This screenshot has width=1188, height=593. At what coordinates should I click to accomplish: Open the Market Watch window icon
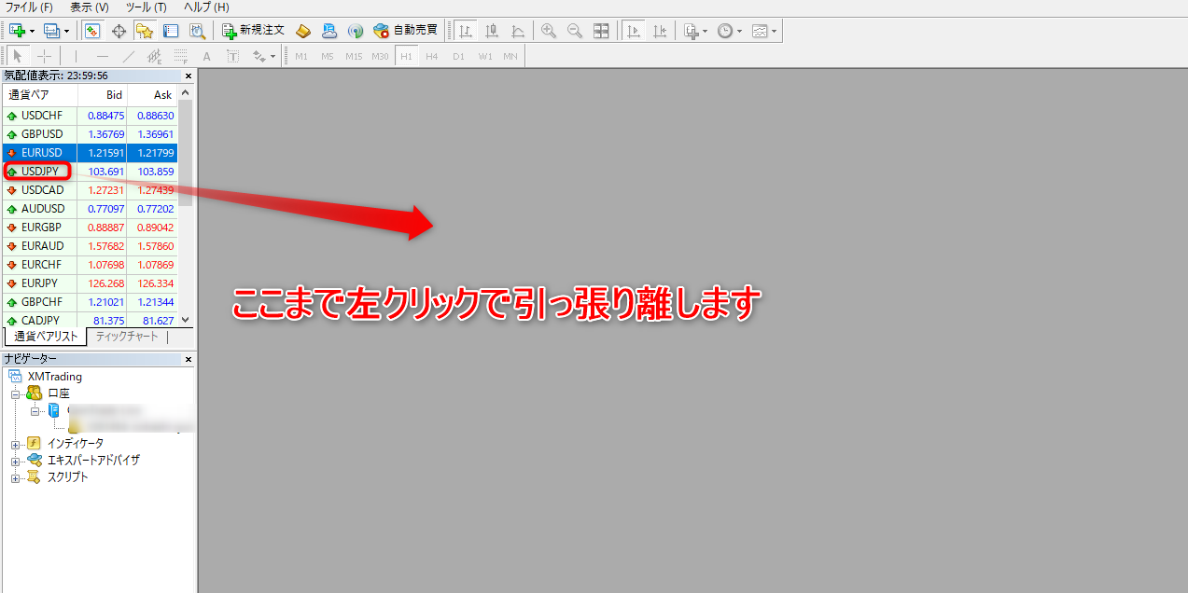92,31
